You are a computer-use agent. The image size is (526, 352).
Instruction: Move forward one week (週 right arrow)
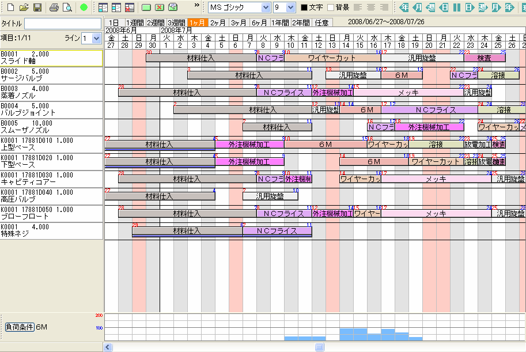[x=483, y=7]
